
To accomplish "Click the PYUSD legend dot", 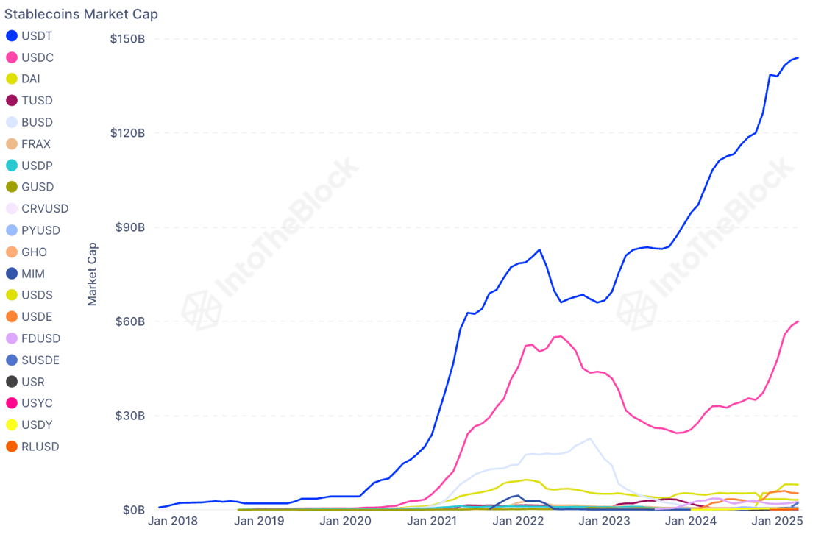I will tap(12, 230).
